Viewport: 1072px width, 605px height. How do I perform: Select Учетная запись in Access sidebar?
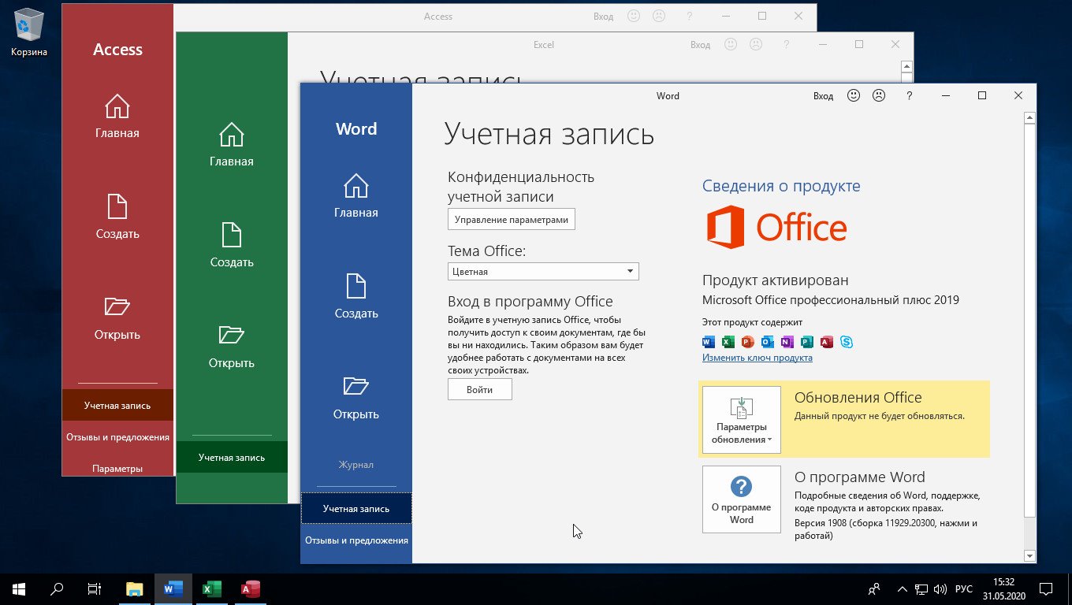click(117, 405)
